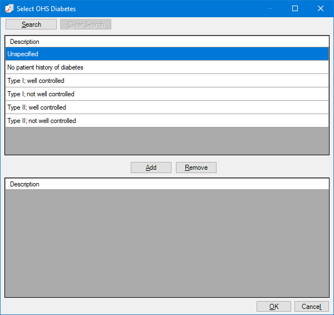Dismiss the dialog with Cancel

coord(311,307)
